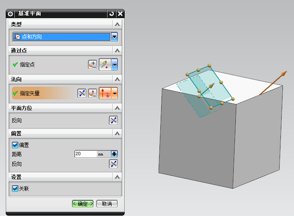Collapse the 类型 section
The height and width of the screenshot is (216, 294).
coord(117,24)
